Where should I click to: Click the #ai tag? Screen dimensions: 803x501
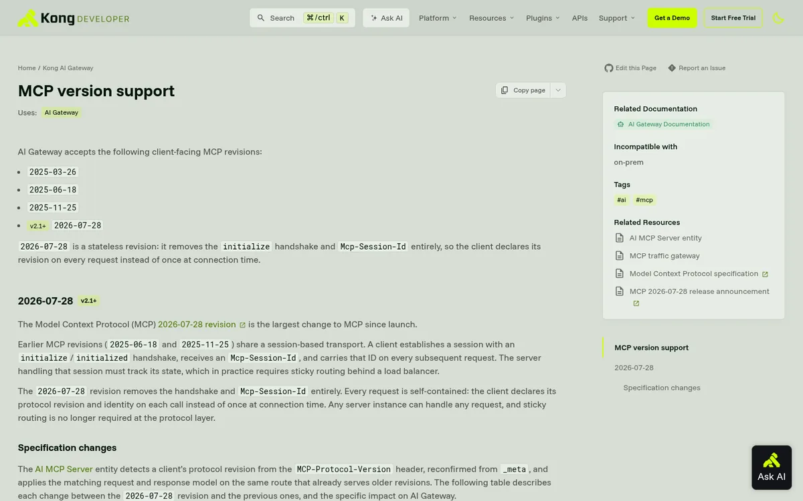622,200
